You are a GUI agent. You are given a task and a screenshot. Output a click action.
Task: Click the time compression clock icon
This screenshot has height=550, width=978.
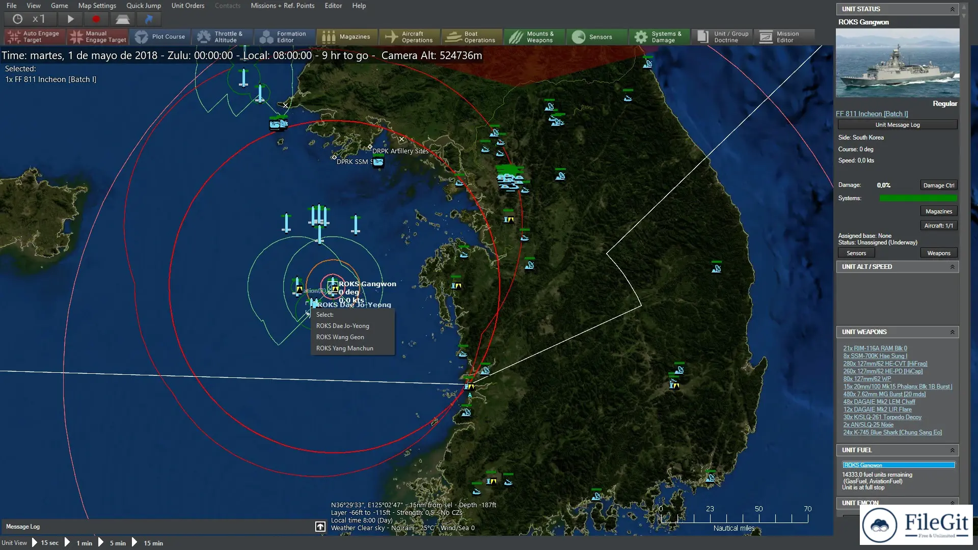click(x=17, y=19)
